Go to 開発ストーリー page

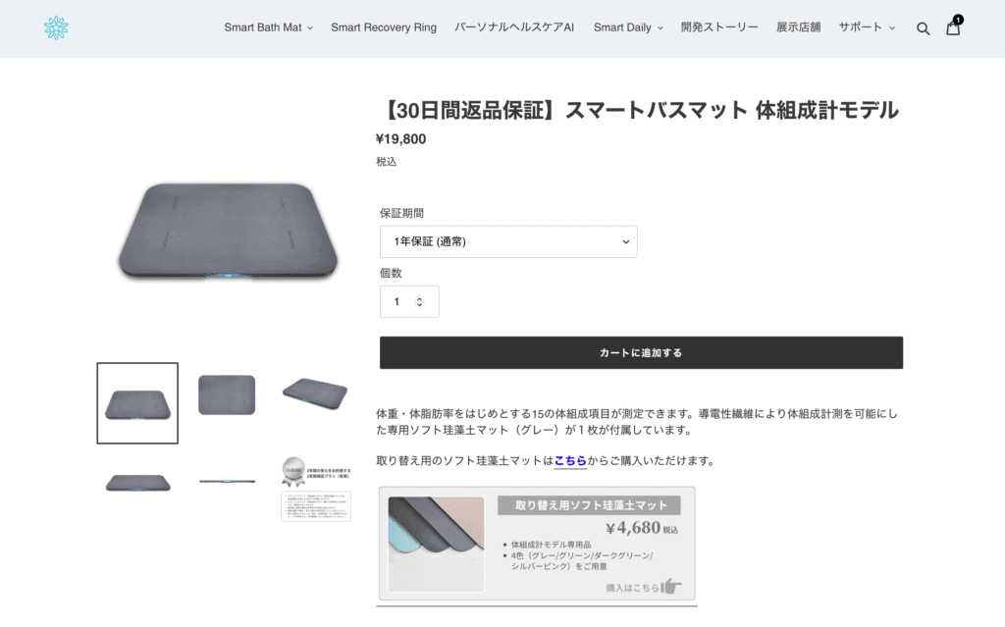[x=719, y=27]
